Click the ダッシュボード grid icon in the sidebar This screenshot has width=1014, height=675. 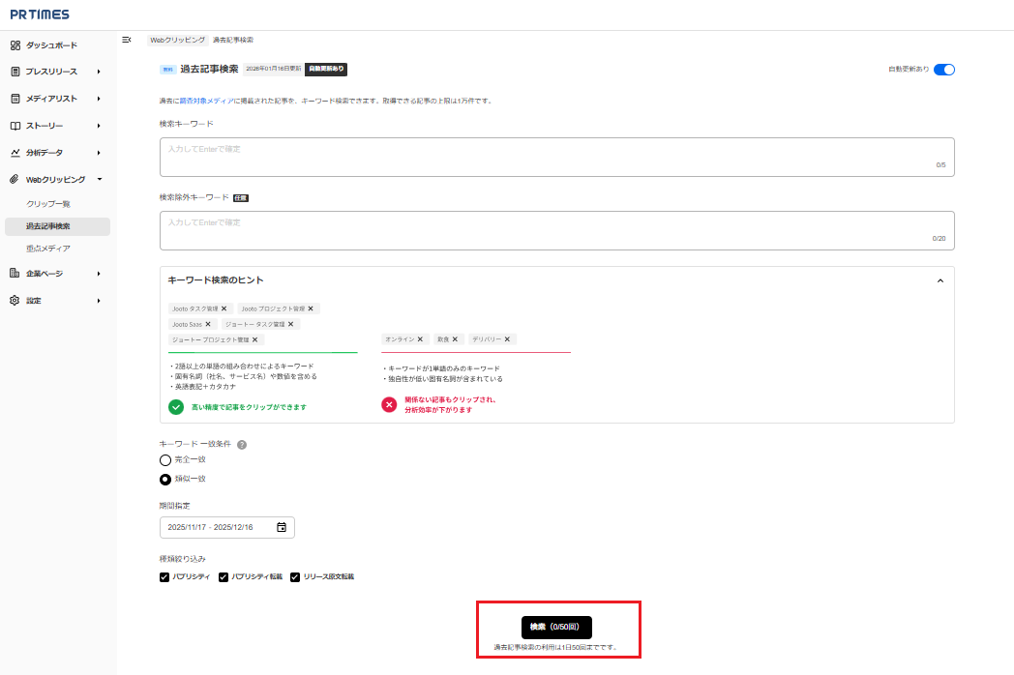tap(15, 45)
